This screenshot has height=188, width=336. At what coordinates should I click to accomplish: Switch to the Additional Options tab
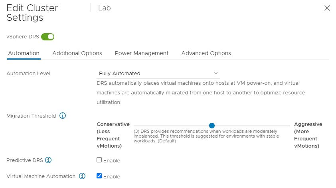(77, 53)
